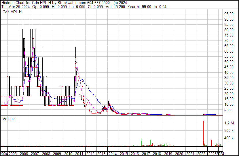Viewport: 239px width, 156px height.
Task: Click the 55.00 price axis label
Action: (229, 56)
